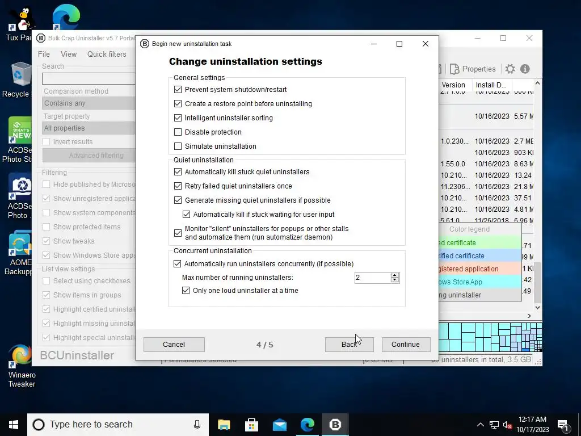Open the File menu in Bulk Crap Uninstaller
This screenshot has width=581, height=436.
coord(44,54)
